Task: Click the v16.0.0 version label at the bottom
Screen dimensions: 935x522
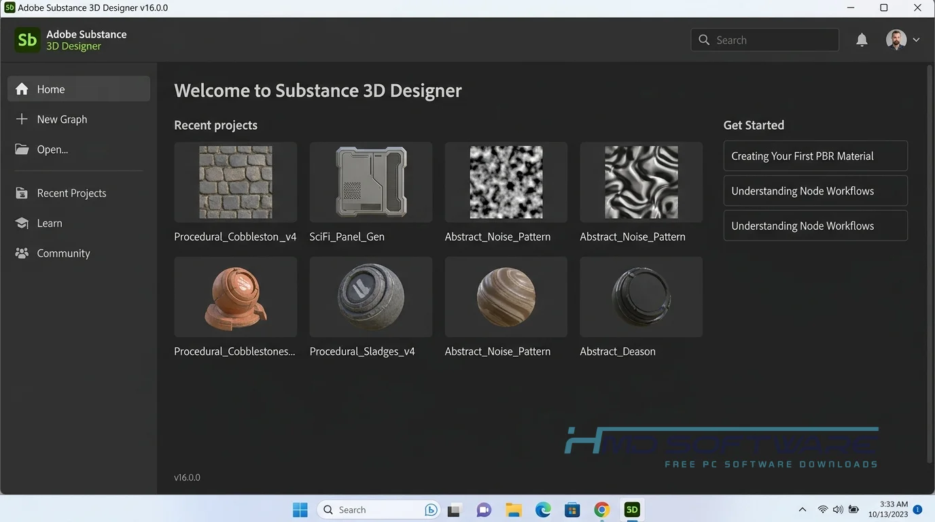Action: [187, 477]
